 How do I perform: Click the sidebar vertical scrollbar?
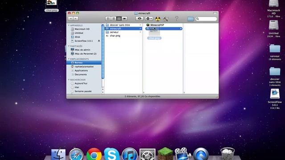point(103,52)
